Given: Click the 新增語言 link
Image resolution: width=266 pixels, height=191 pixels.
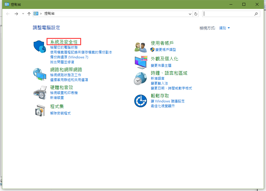Looking at the screenshot, I should click(x=158, y=78).
